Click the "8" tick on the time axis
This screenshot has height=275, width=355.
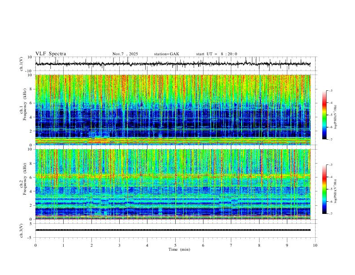point(259,245)
